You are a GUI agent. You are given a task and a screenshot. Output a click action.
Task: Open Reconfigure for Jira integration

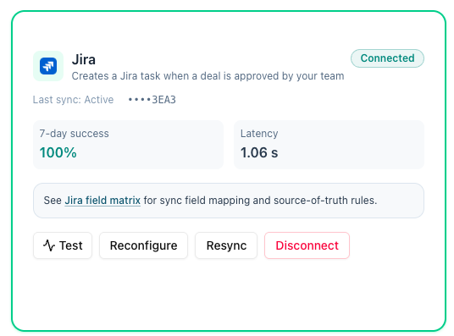click(x=144, y=245)
